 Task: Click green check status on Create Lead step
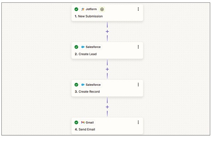(x=76, y=47)
